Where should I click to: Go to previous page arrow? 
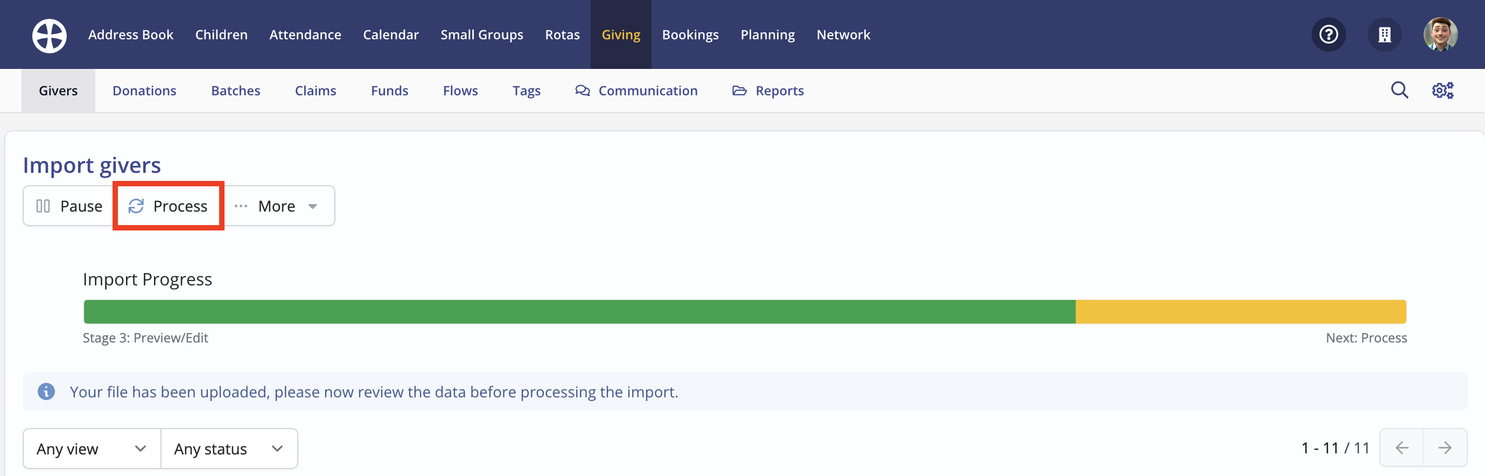pos(1402,447)
